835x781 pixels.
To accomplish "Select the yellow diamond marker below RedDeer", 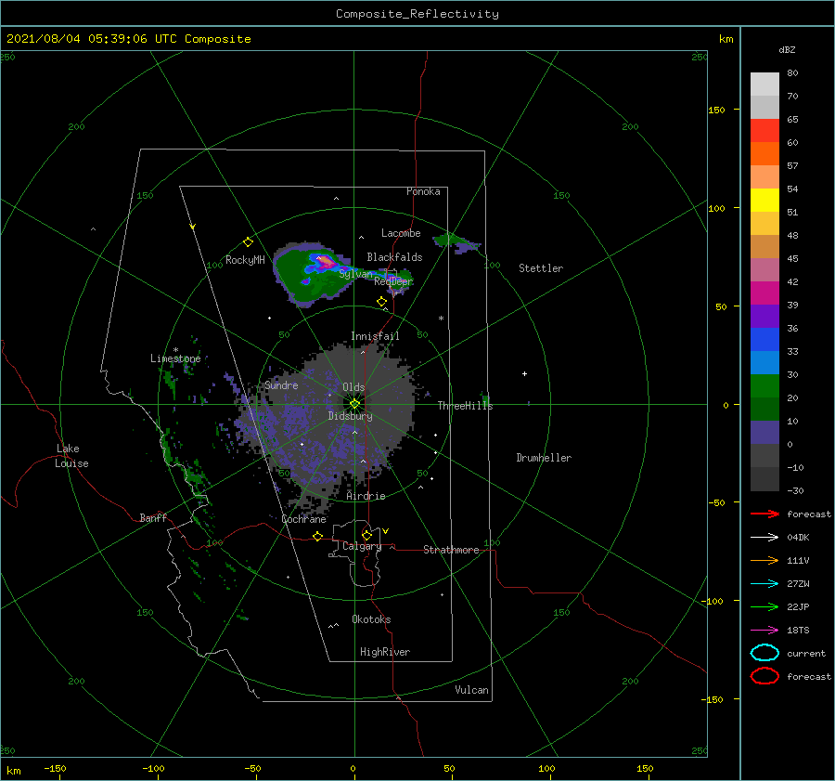I will pyautogui.click(x=381, y=301).
